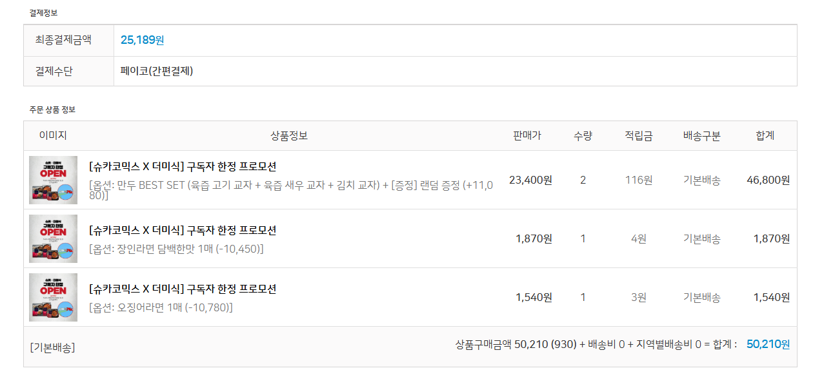
Task: Select the product title above 오징어라면 1매 option
Action: (183, 289)
